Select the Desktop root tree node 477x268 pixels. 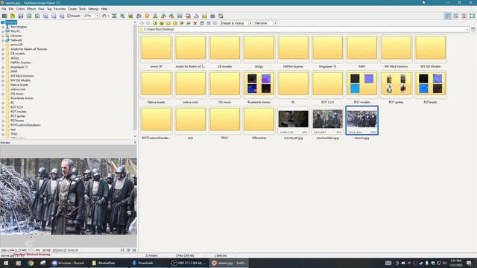11,22
